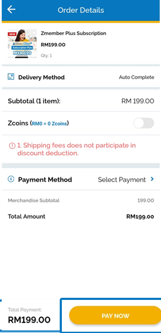Click the red warning info icon
Screen dimensions: 161x333
(12, 146)
